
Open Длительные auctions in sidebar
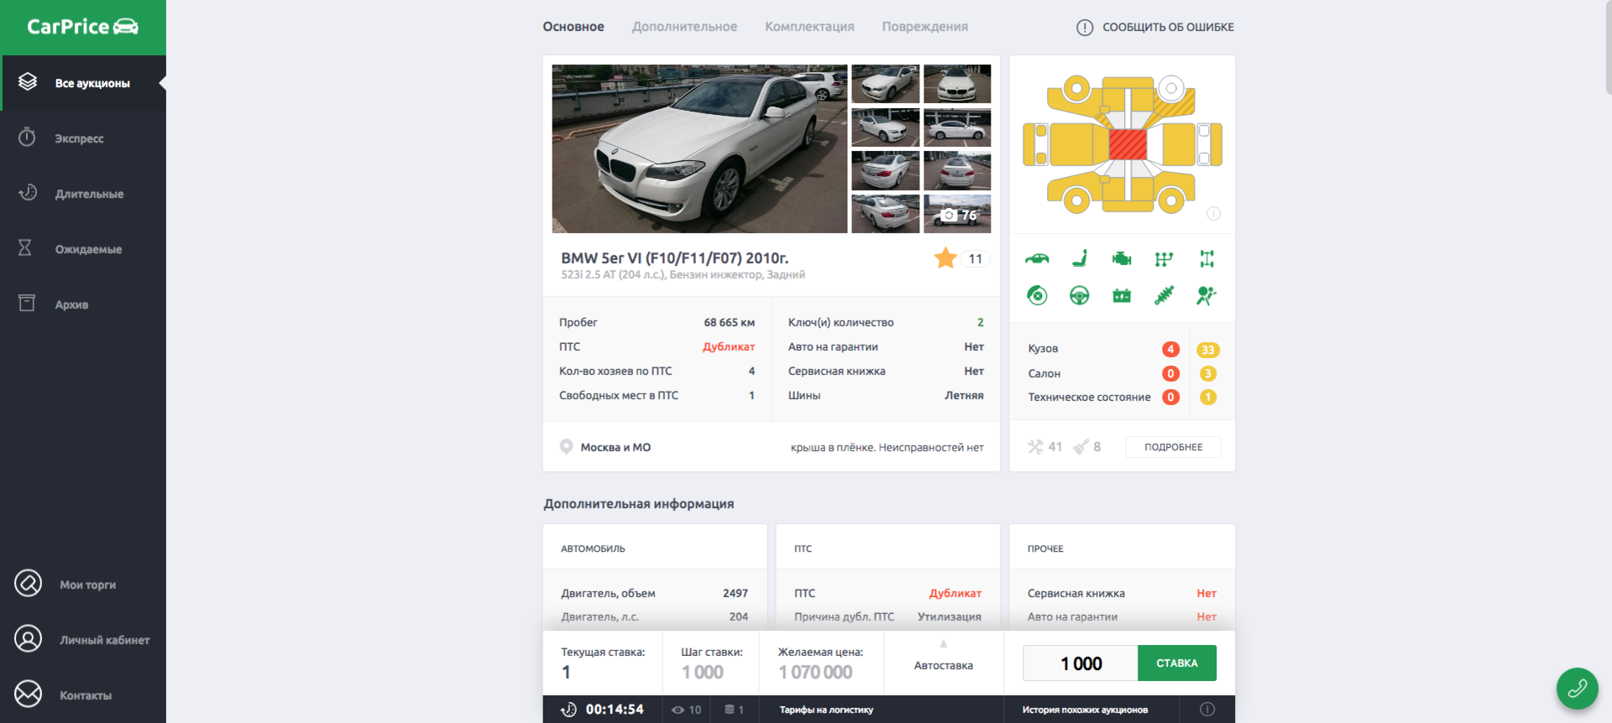84,194
